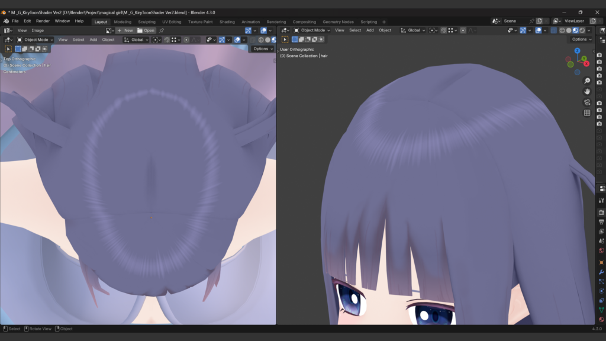Expand the Options dropdown in left viewport
606x341 pixels.
click(263, 49)
